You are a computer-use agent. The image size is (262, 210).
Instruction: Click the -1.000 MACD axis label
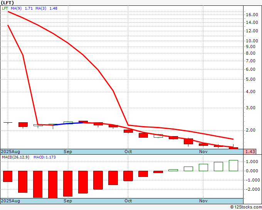pyautogui.click(x=252, y=180)
